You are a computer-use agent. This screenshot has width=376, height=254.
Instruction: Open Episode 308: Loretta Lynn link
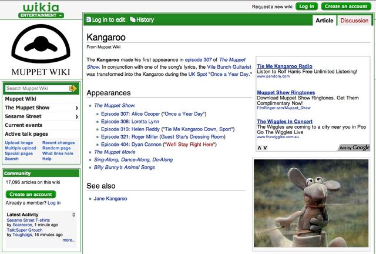click(x=130, y=122)
